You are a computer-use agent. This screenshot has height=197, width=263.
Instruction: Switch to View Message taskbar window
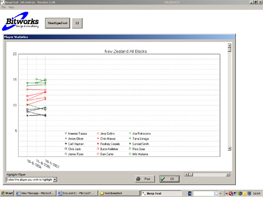(36, 193)
